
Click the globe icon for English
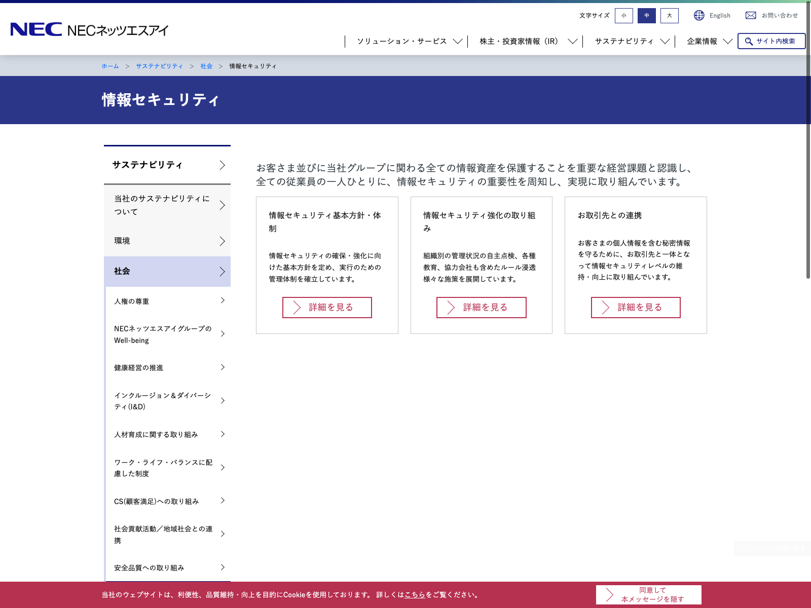click(699, 16)
